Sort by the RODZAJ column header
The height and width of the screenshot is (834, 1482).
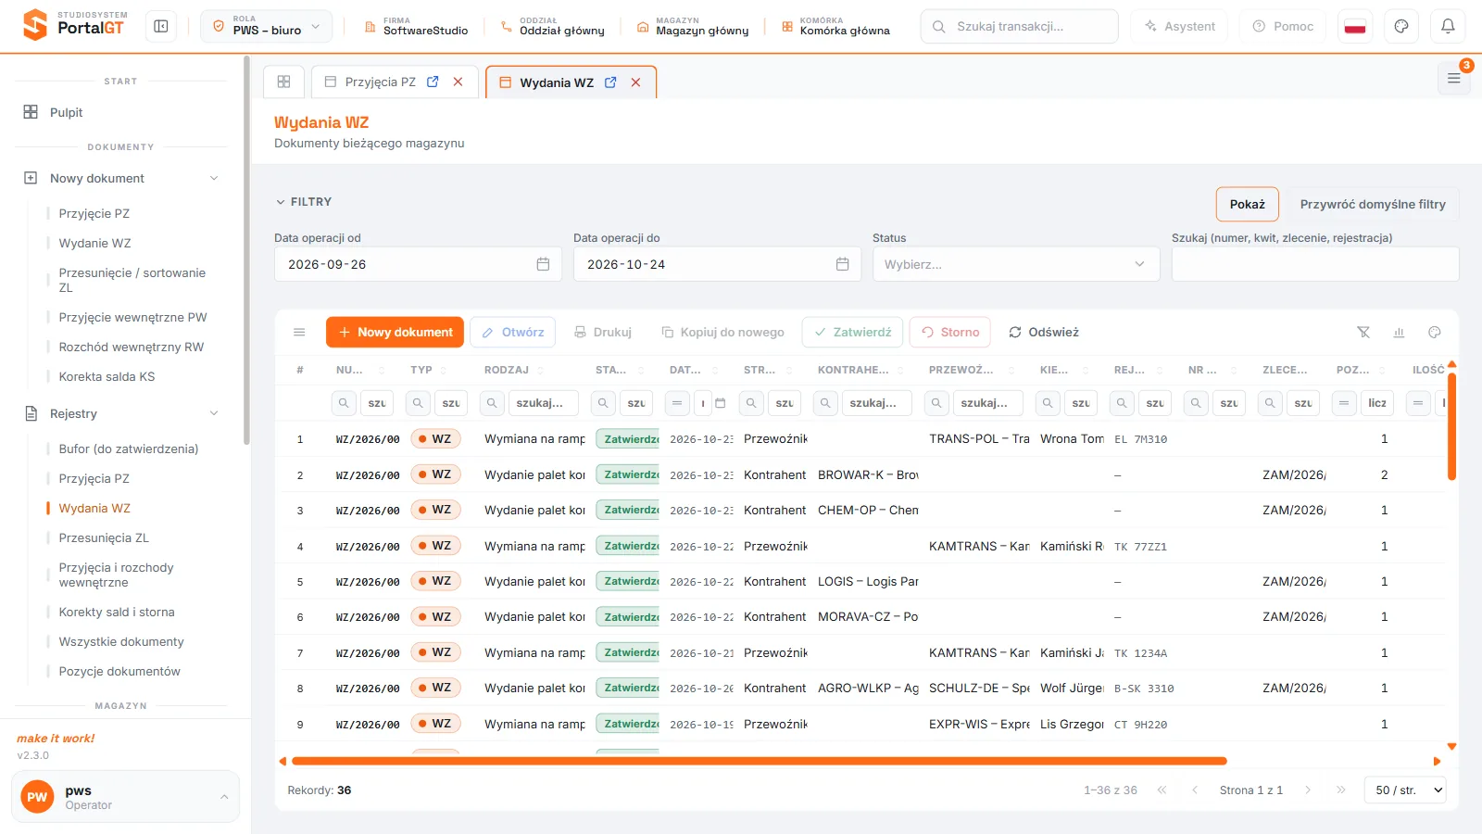(x=507, y=370)
